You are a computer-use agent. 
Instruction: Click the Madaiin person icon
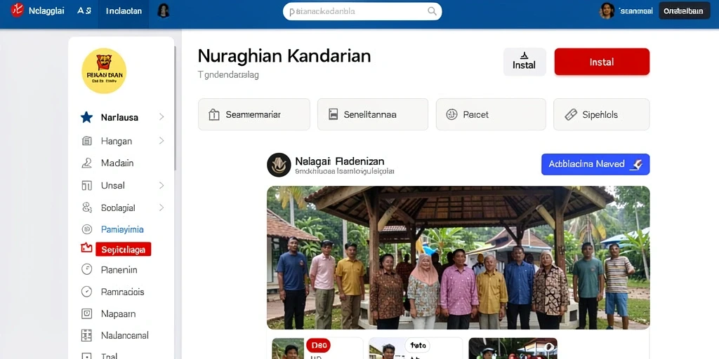click(x=86, y=163)
